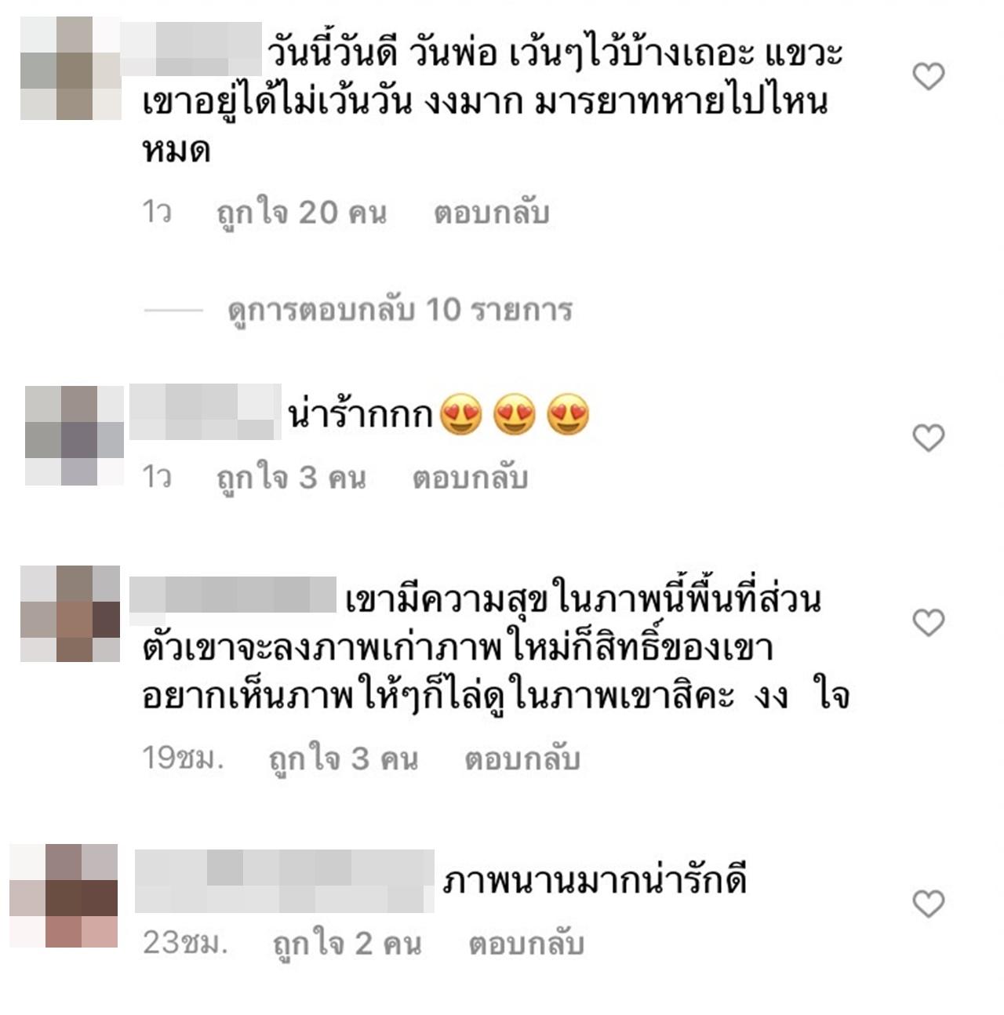Reply to the 19ชม. comment
This screenshot has height=1015, width=1004.
pyautogui.click(x=522, y=759)
